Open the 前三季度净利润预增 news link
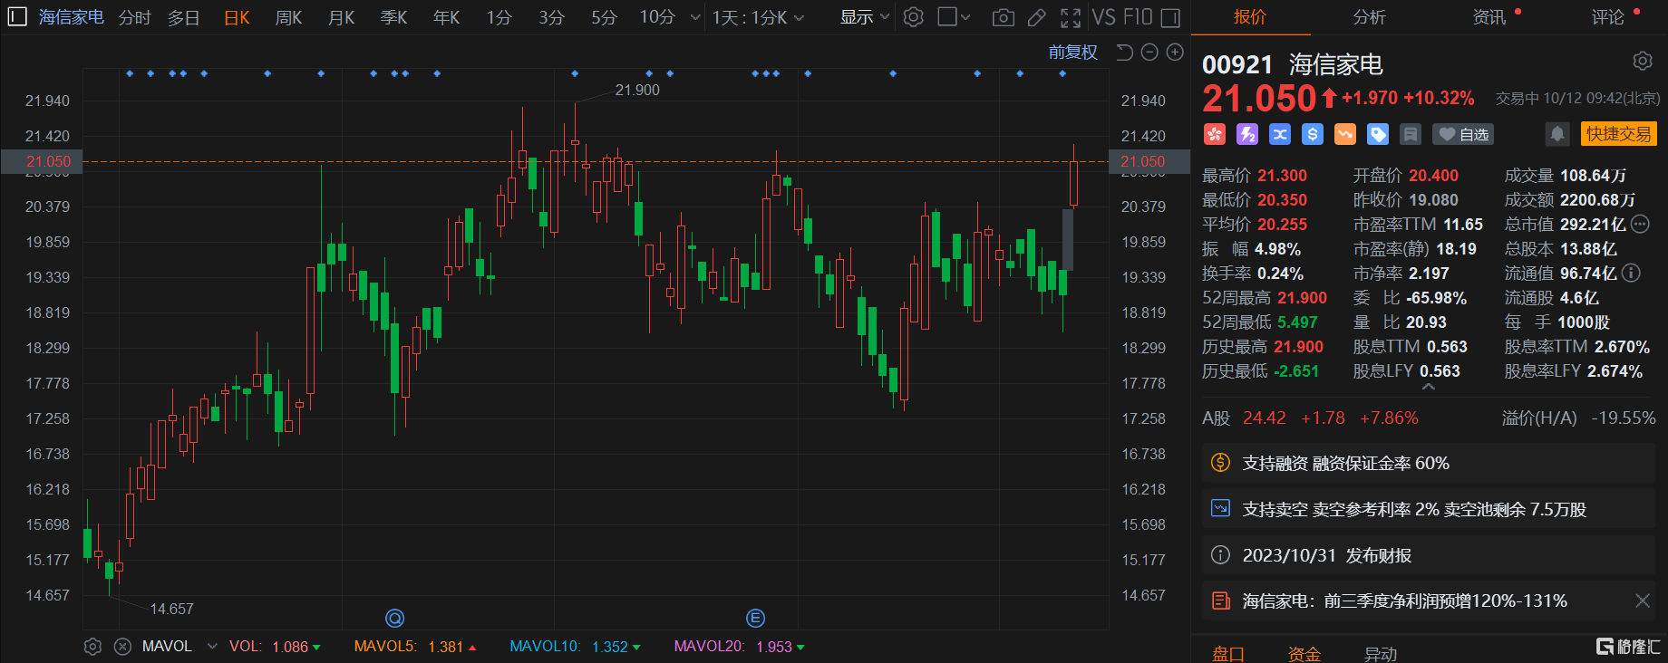This screenshot has width=1668, height=663. [x=1404, y=601]
